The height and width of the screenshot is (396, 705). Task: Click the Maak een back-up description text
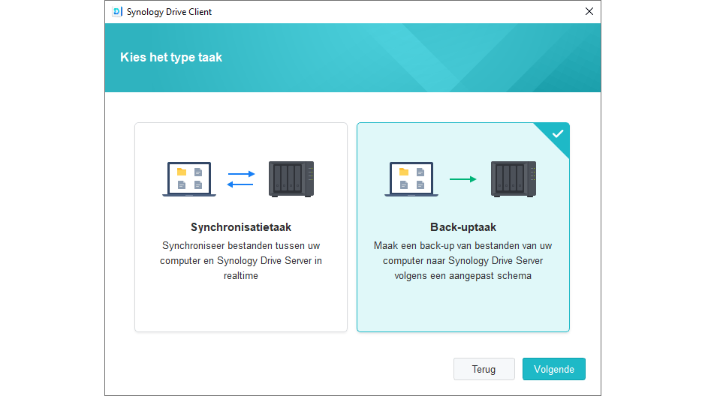click(x=463, y=260)
